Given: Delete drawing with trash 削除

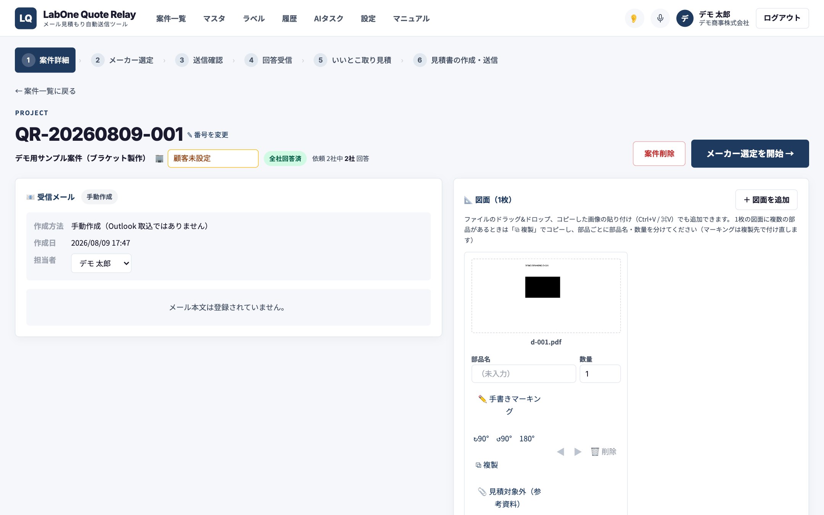Looking at the screenshot, I should [604, 452].
